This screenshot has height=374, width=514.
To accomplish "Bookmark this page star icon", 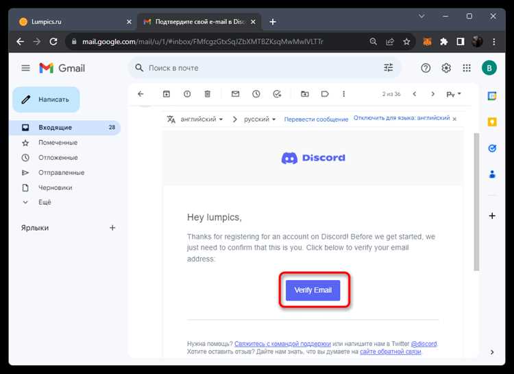I will click(406, 42).
